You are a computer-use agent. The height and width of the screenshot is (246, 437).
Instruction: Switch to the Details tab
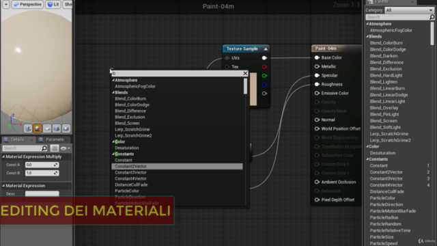(18, 139)
